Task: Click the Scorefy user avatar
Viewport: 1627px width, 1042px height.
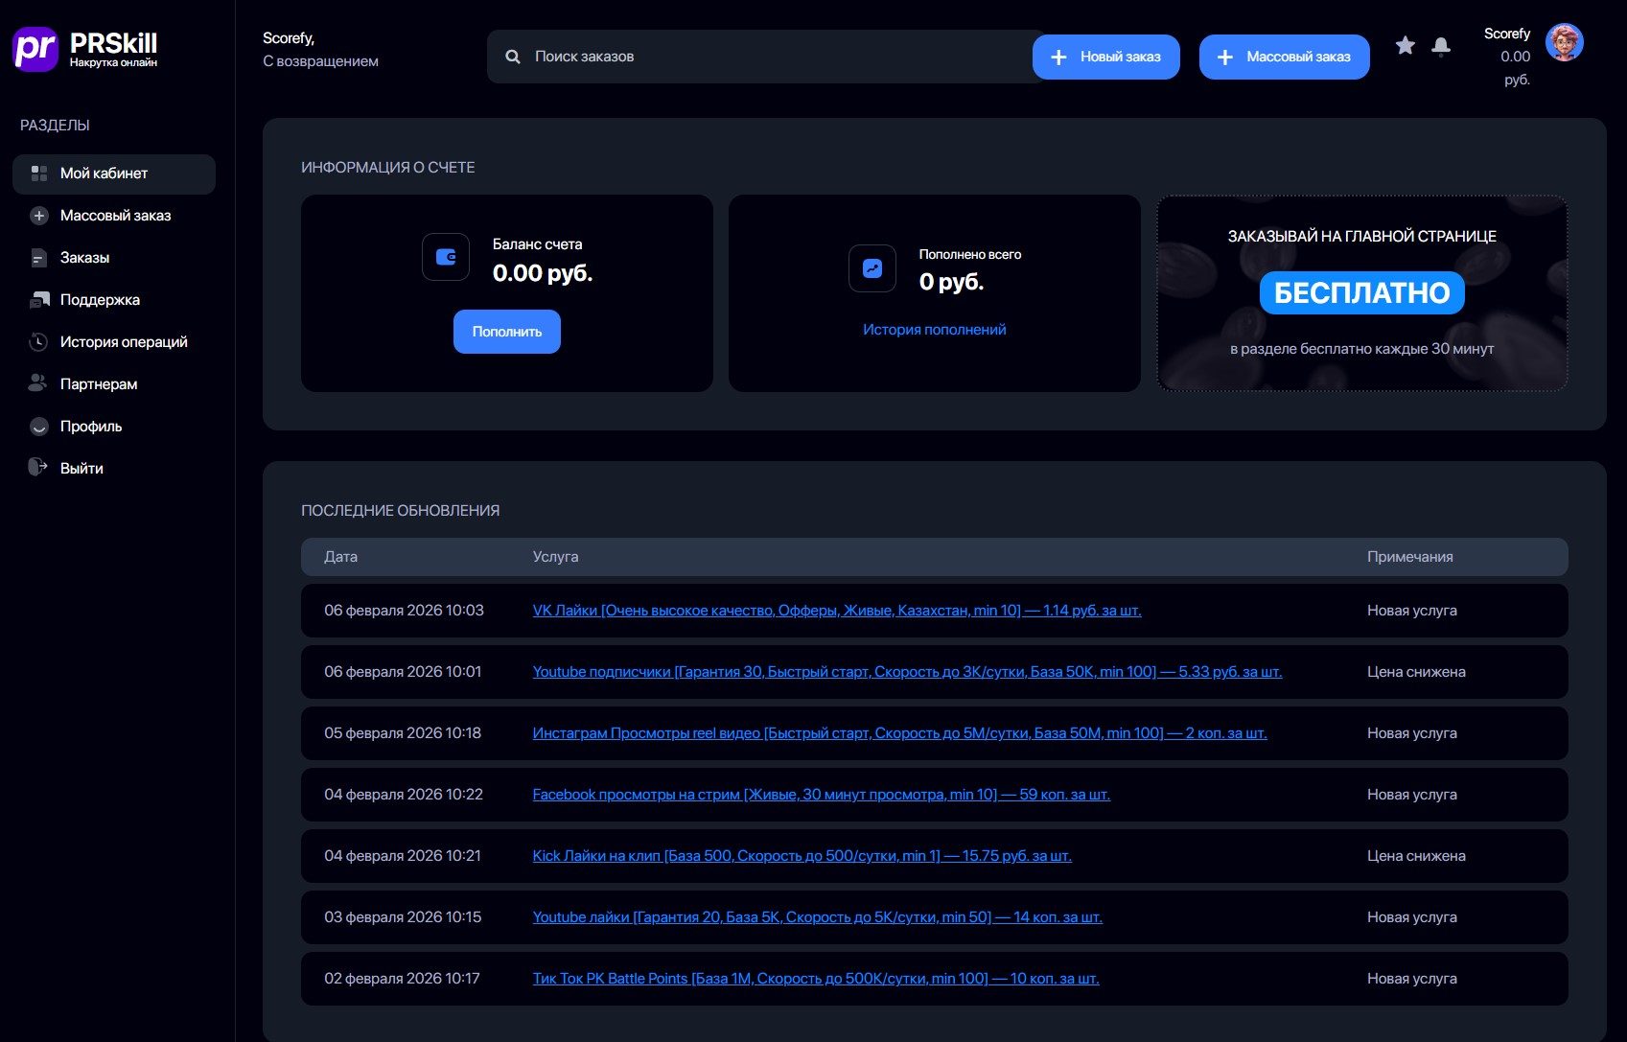Action: coord(1564,42)
